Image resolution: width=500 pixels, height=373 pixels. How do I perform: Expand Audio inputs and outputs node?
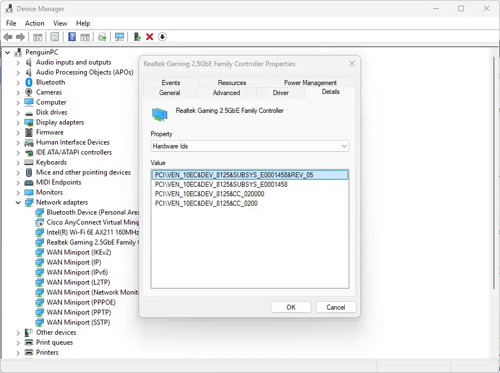point(18,62)
